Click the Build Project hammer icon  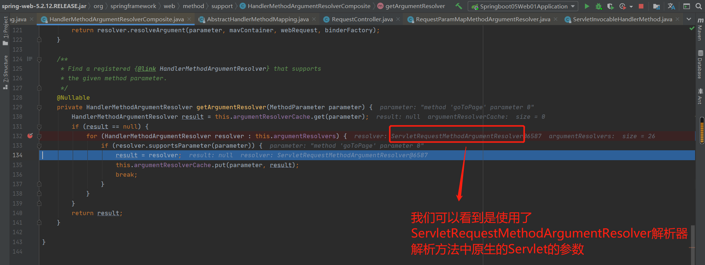pos(459,6)
